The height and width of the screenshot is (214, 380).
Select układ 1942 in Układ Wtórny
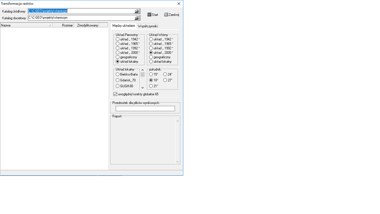click(161, 39)
